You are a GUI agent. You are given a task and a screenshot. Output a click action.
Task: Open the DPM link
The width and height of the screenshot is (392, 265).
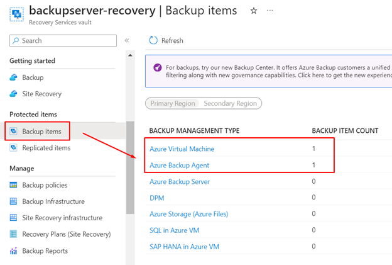click(157, 198)
